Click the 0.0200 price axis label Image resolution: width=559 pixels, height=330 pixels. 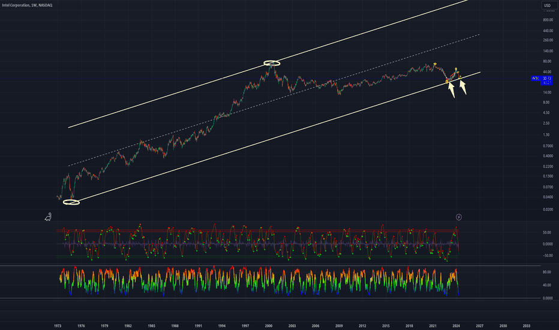[548, 209]
